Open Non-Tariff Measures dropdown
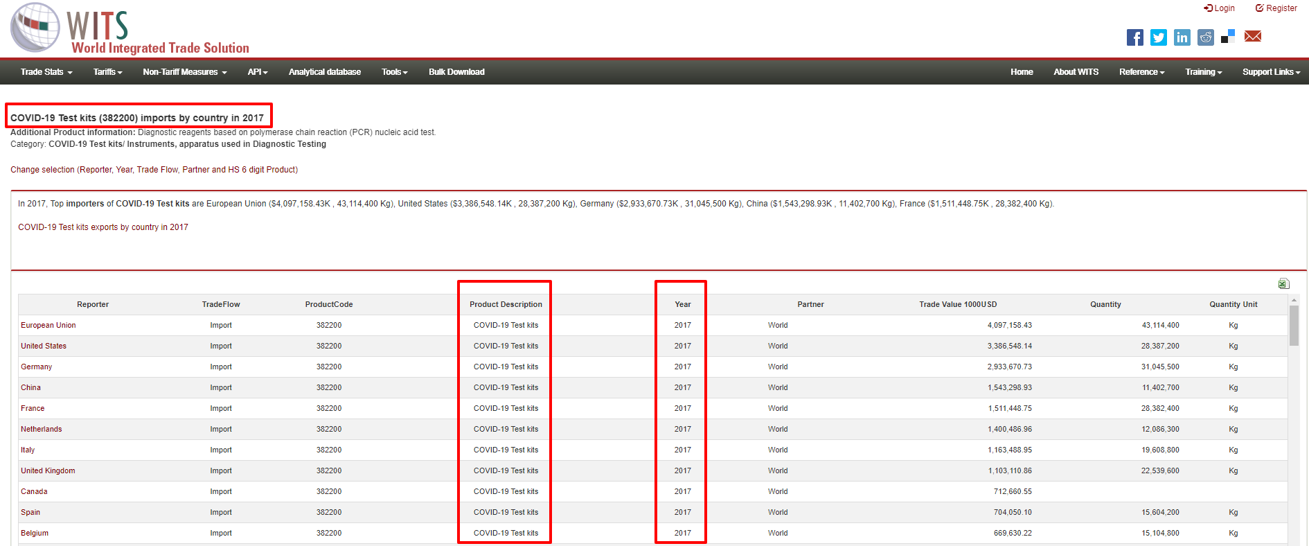 tap(185, 72)
